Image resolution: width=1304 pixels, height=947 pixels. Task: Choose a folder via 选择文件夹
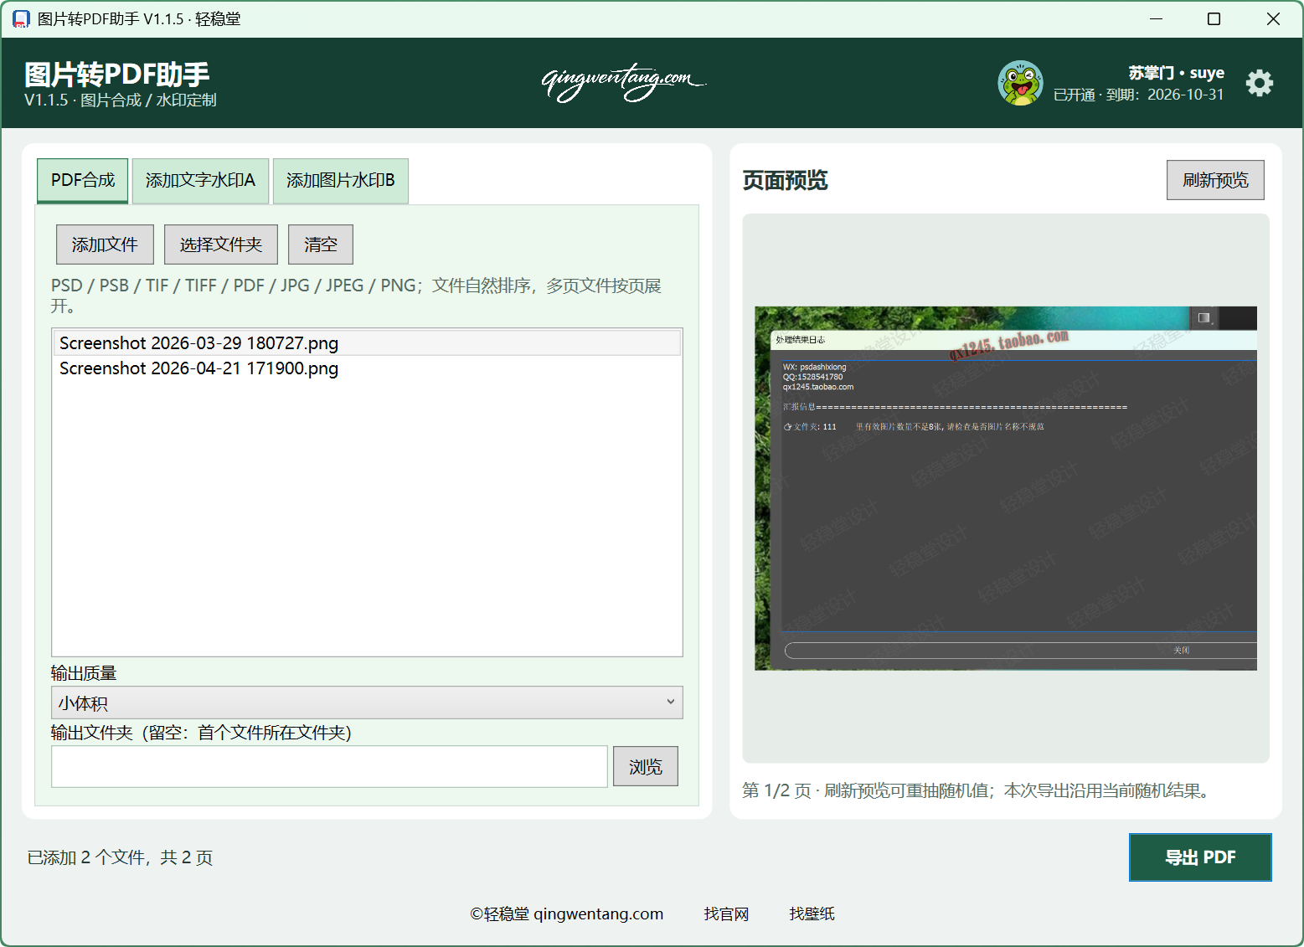coord(221,244)
